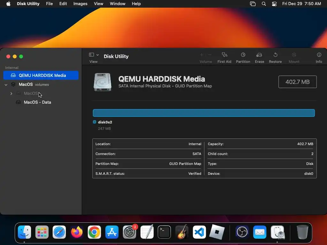Select the MacOS volumes container row
Viewport: 327px width, 245px height.
coord(41,84)
